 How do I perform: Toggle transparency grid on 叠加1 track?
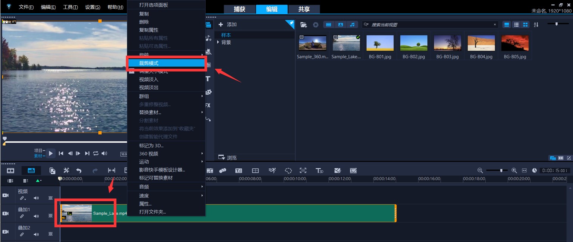point(50,216)
